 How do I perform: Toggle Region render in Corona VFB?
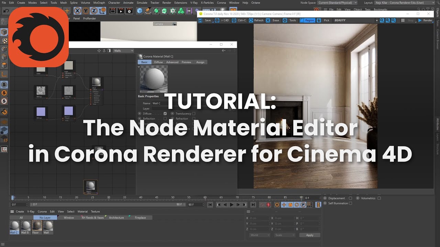(x=307, y=20)
